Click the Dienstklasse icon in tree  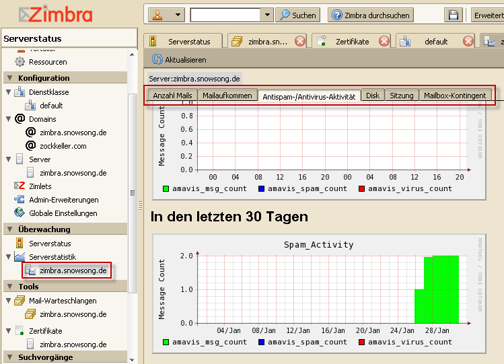(20, 92)
